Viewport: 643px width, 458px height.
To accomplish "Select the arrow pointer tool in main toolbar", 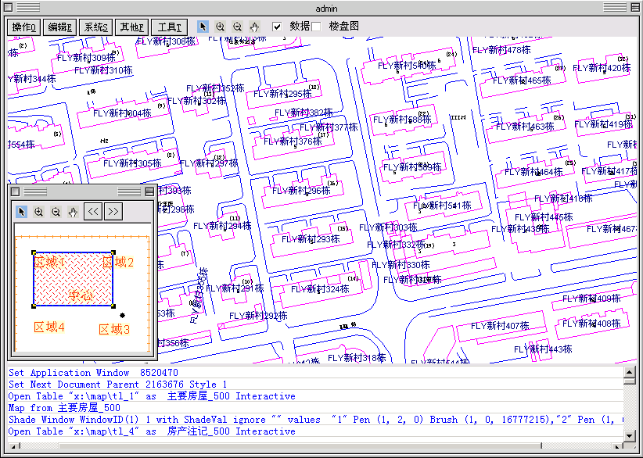I will [x=203, y=27].
